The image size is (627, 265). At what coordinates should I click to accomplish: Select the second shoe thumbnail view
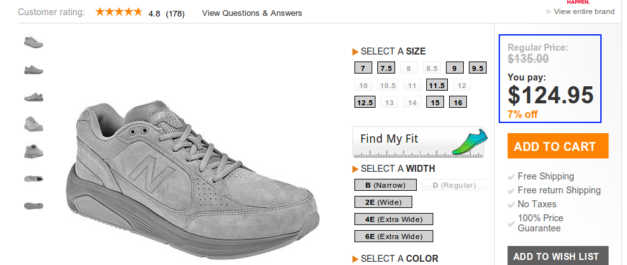(x=33, y=70)
